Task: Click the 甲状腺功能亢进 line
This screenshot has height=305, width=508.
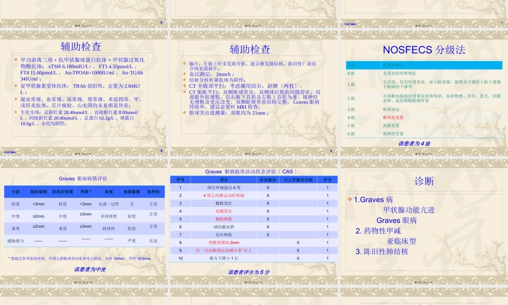Action: [x=409, y=210]
